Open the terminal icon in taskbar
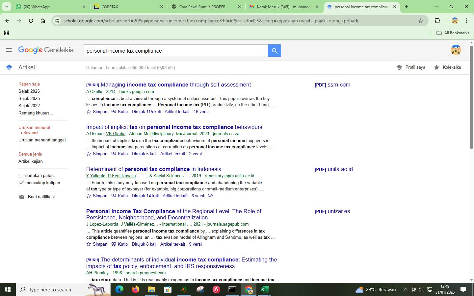Screen dimensions: 474x296 232,289
